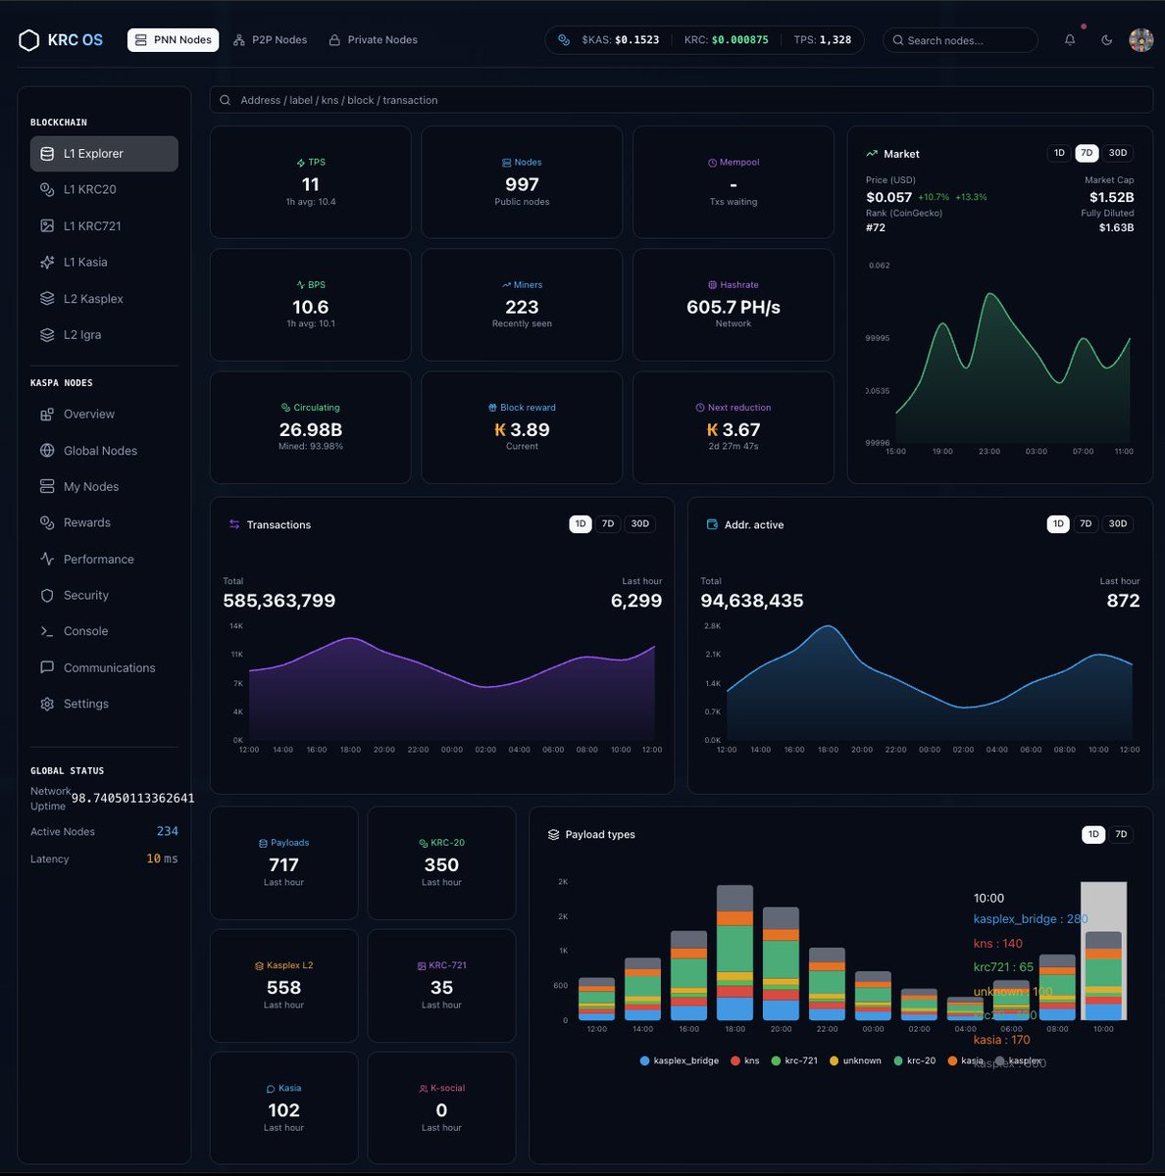The image size is (1165, 1176).
Task: Open the profile avatar menu
Action: point(1140,39)
